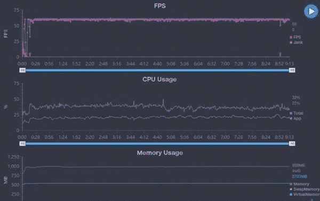Click the CPU chart's right zoom handle
The width and height of the screenshot is (320, 201).
(x=292, y=144)
